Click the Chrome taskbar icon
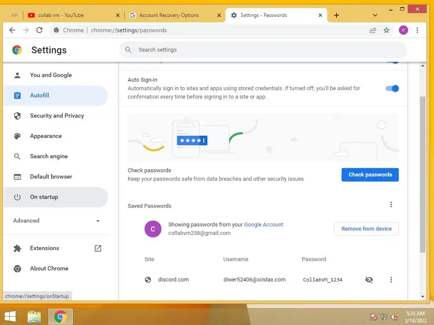 point(61,317)
